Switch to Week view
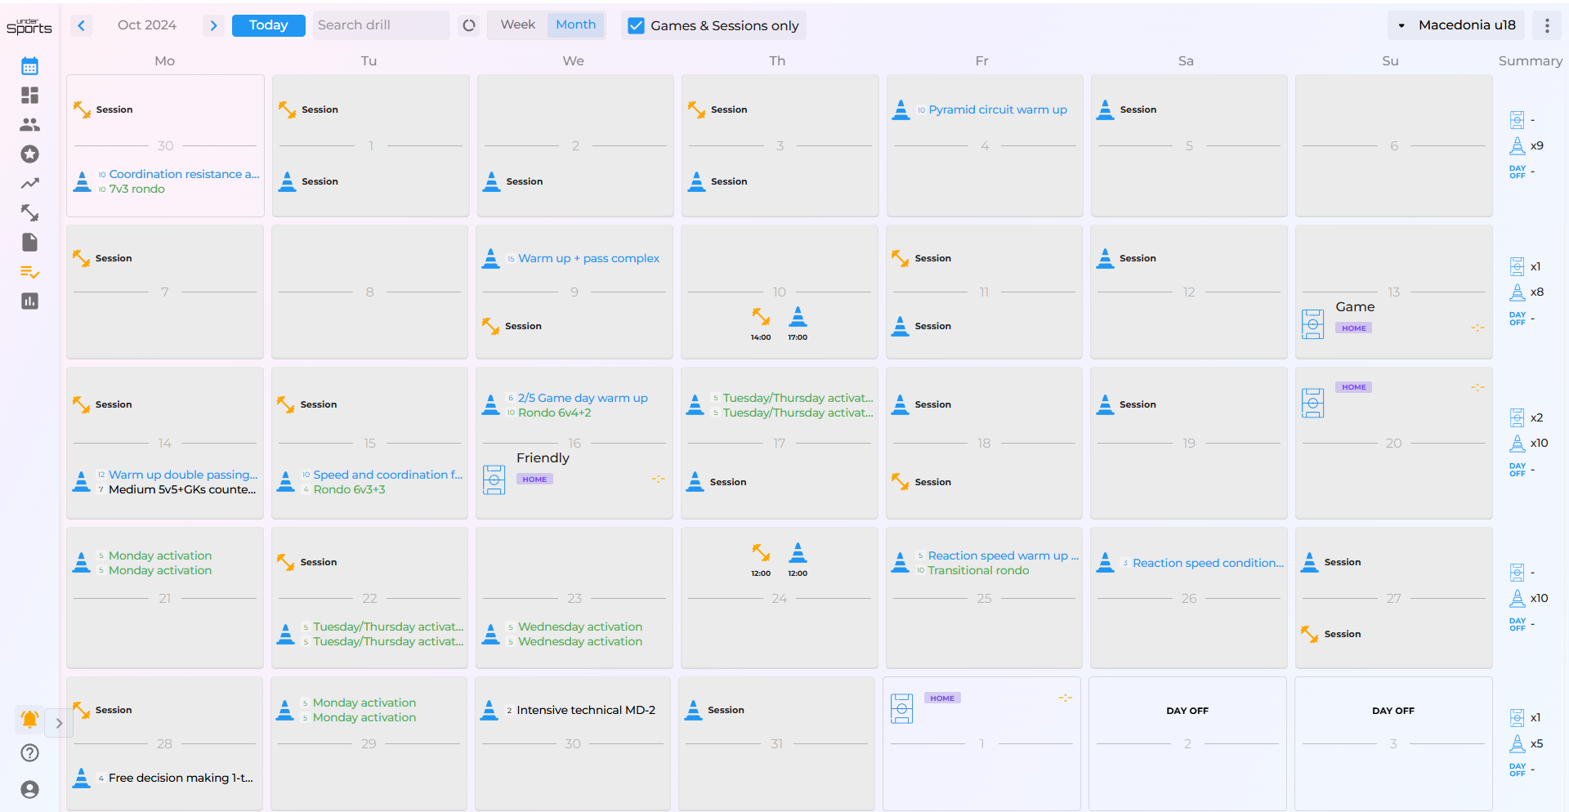This screenshot has width=1569, height=812. tap(517, 25)
